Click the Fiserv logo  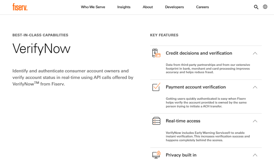click(20, 7)
